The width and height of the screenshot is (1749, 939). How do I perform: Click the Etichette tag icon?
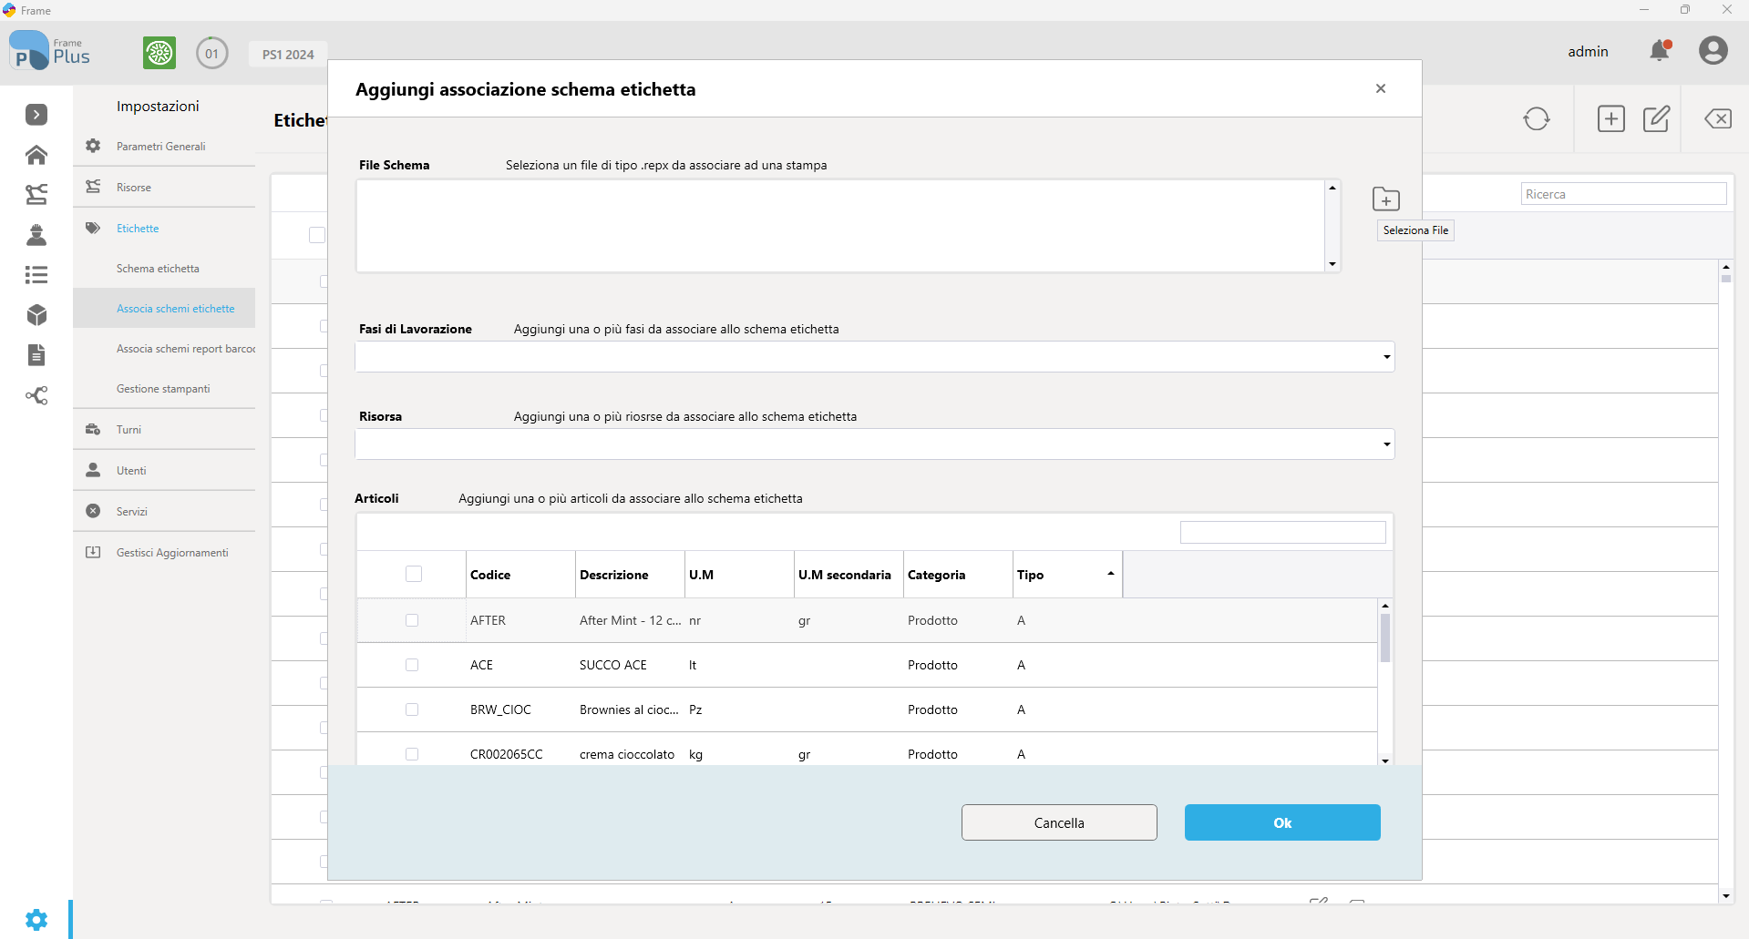click(93, 228)
